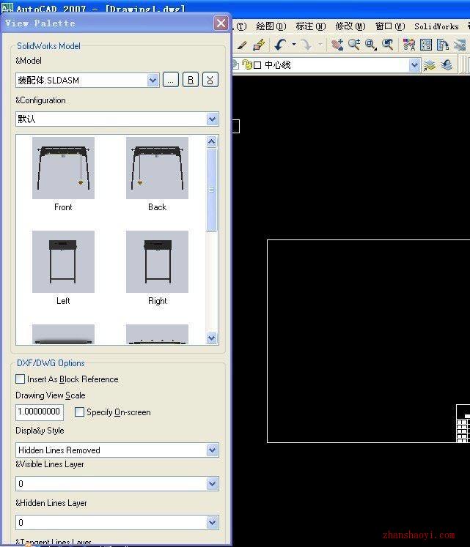Viewport: 470px width, 547px height.
Task: Click the grayed Redo arrow icon
Action: pos(306,45)
